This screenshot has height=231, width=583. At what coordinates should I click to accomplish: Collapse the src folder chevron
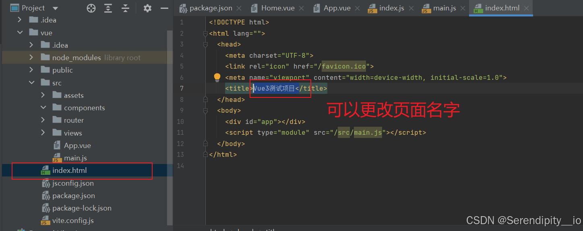pyautogui.click(x=31, y=83)
